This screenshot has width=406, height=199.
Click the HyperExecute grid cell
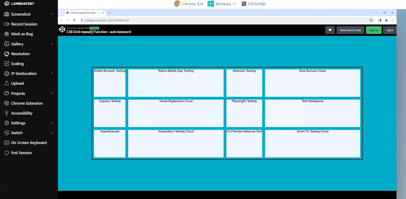point(110,144)
